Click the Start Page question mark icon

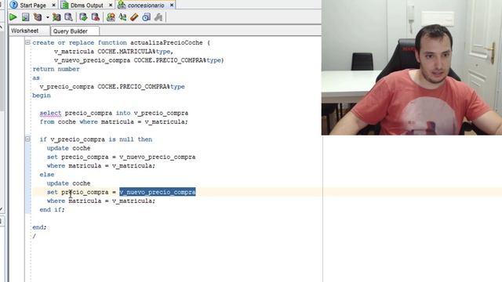click(14, 5)
